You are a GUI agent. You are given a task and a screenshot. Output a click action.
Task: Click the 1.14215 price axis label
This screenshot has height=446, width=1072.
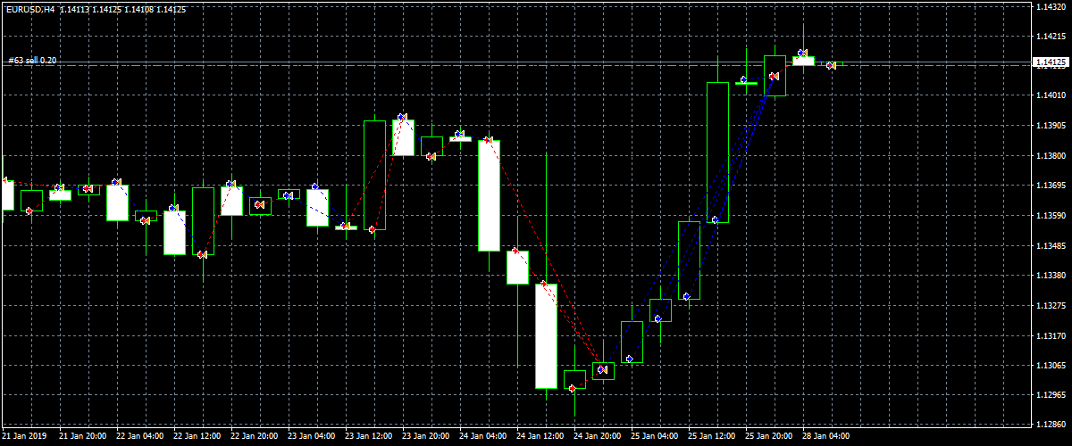pos(1051,37)
